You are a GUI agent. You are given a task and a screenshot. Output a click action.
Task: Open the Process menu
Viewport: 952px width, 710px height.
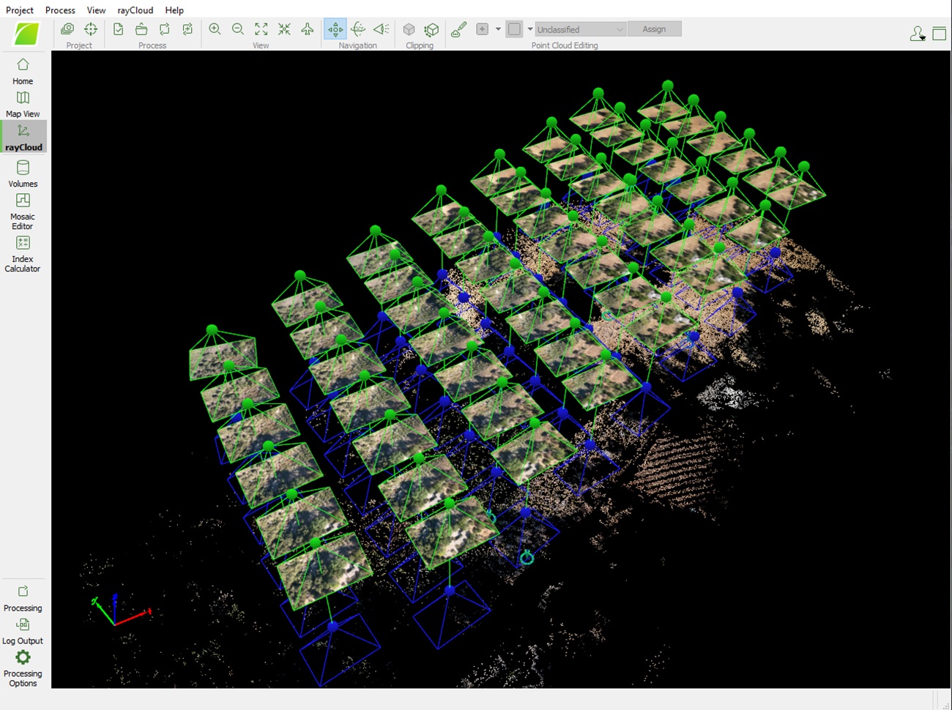click(x=60, y=10)
